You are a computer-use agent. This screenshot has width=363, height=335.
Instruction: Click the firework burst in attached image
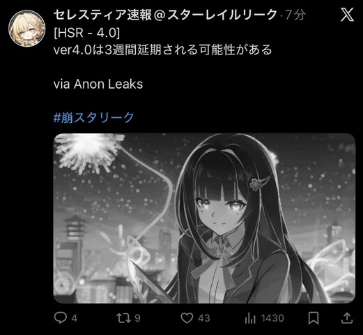[x=89, y=152]
